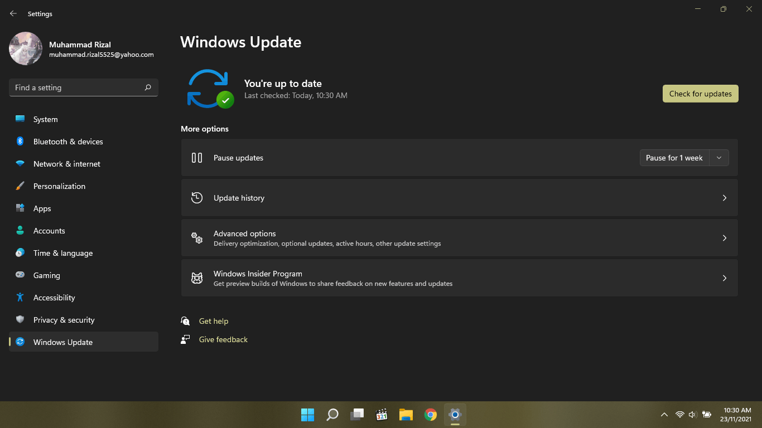The image size is (762, 428).
Task: Select Accounts label in the sidebar
Action: coord(49,231)
